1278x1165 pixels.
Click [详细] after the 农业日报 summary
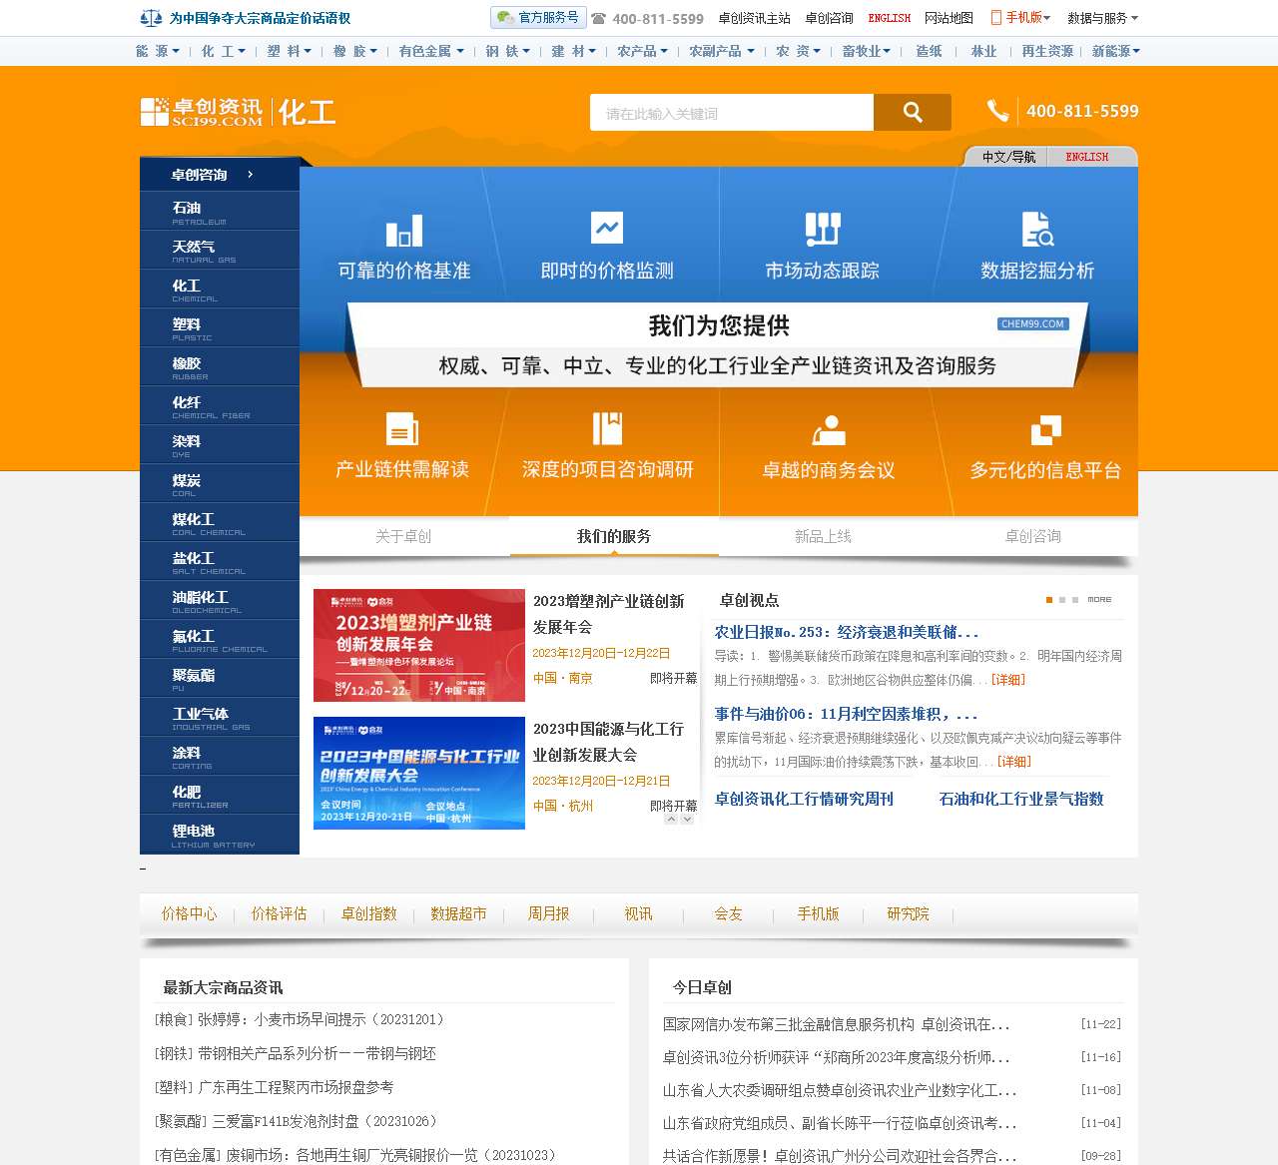[x=1008, y=680]
